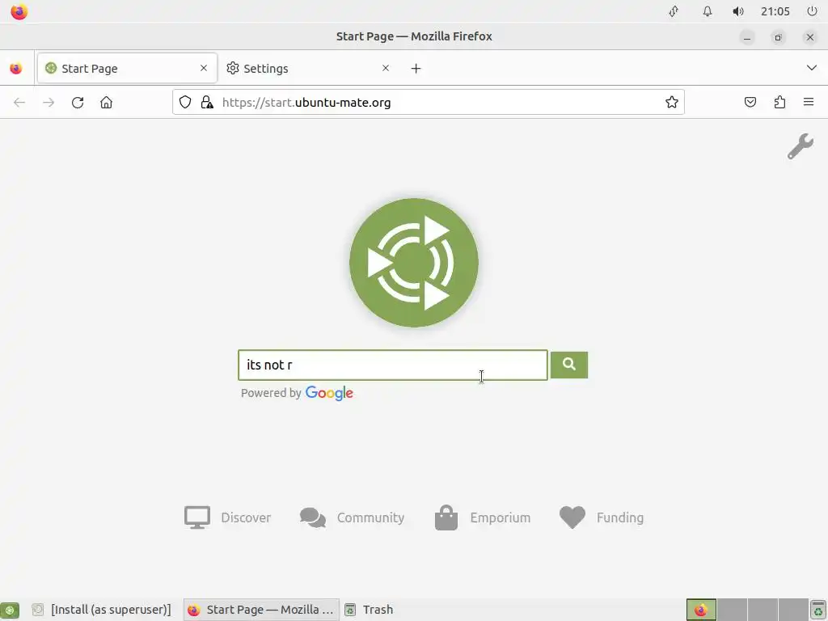
Task: Submit search with the green magnifier button
Action: point(569,365)
